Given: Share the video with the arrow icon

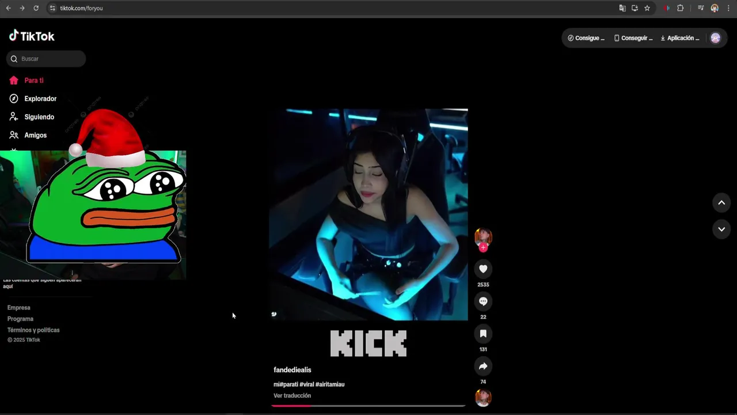Looking at the screenshot, I should click(483, 366).
